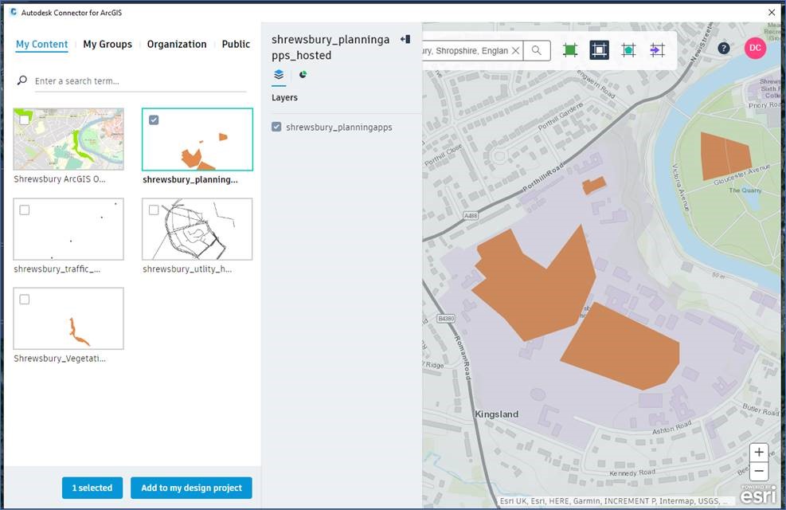Open the My Groups tab
Viewport: 786px width, 510px height.
point(108,44)
